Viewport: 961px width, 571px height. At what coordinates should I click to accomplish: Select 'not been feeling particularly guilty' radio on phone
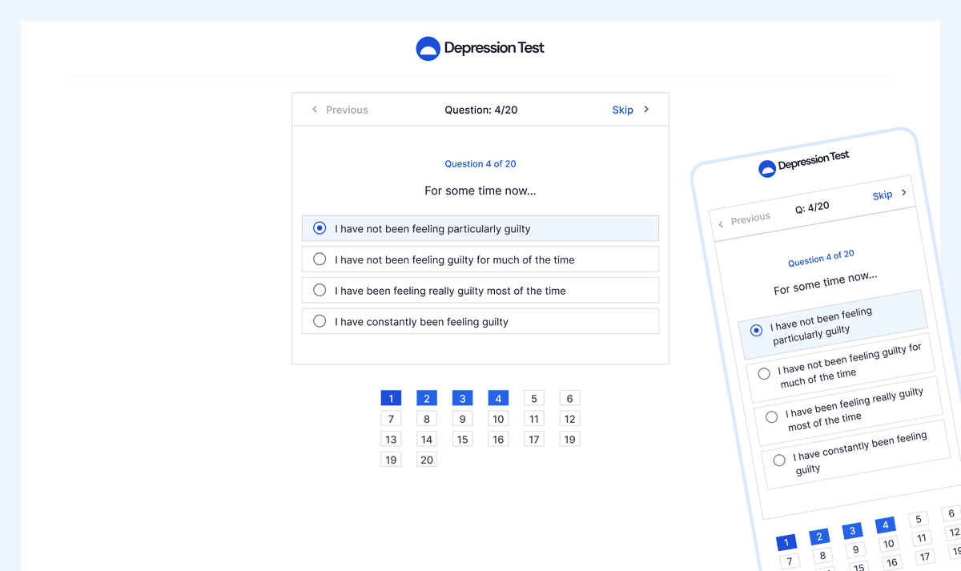[756, 330]
